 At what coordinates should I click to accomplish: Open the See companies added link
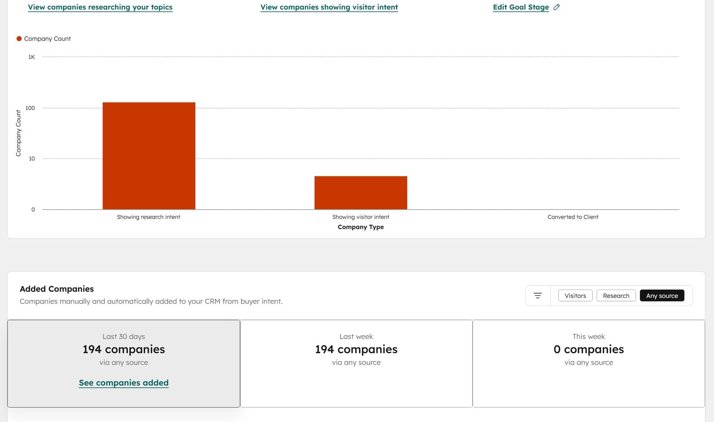124,383
